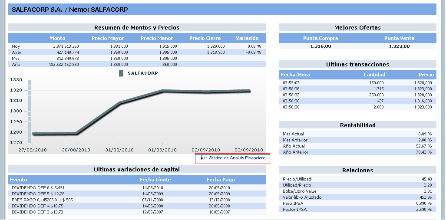
Task: Select the Año row label
Action: point(16,65)
